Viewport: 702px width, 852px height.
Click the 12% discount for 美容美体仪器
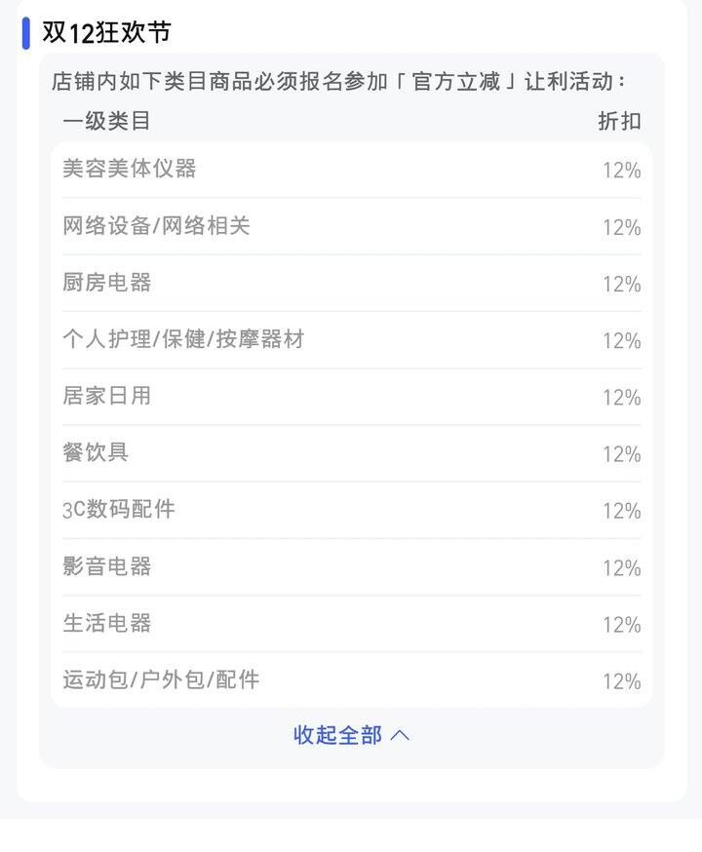[x=621, y=171]
